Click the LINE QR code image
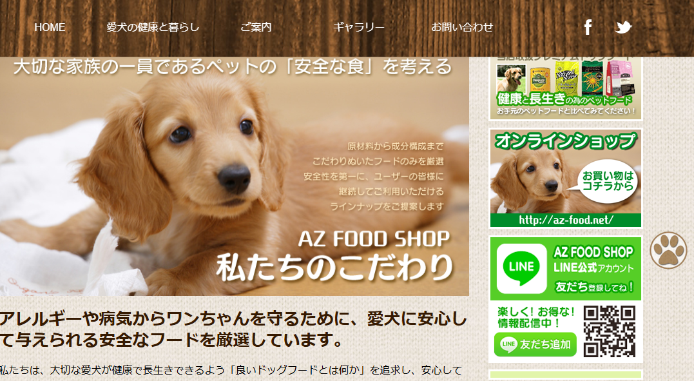This screenshot has width=694, height=381. click(610, 331)
